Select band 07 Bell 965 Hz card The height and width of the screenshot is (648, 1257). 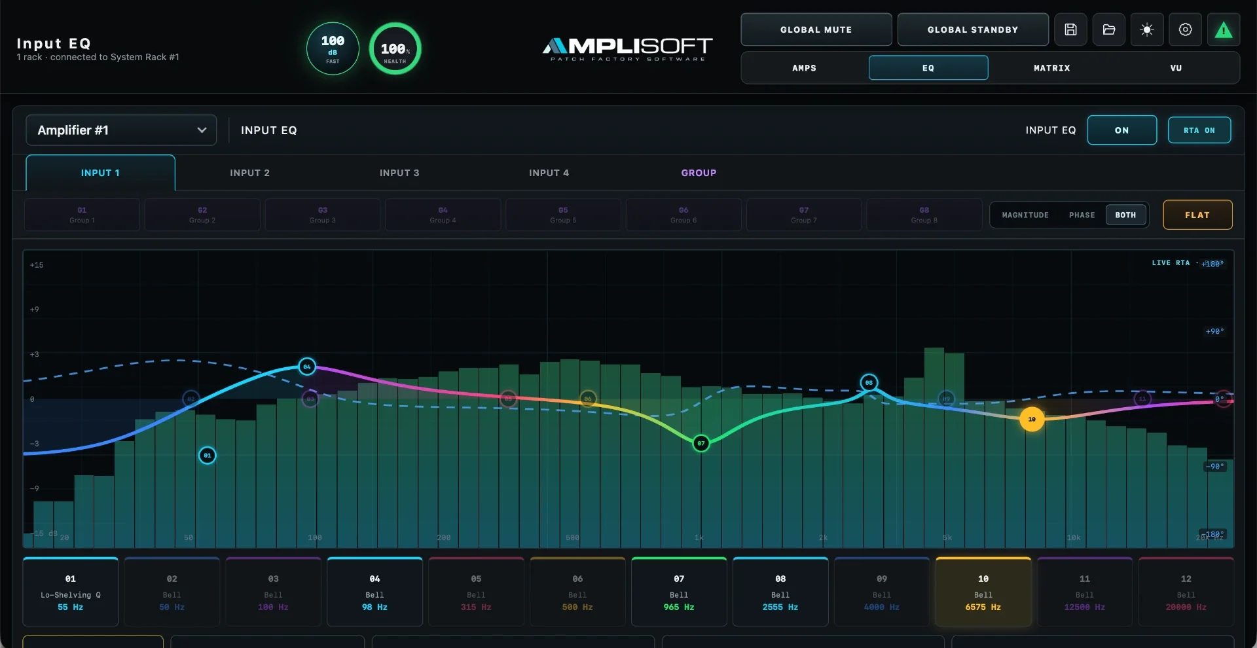pos(679,592)
